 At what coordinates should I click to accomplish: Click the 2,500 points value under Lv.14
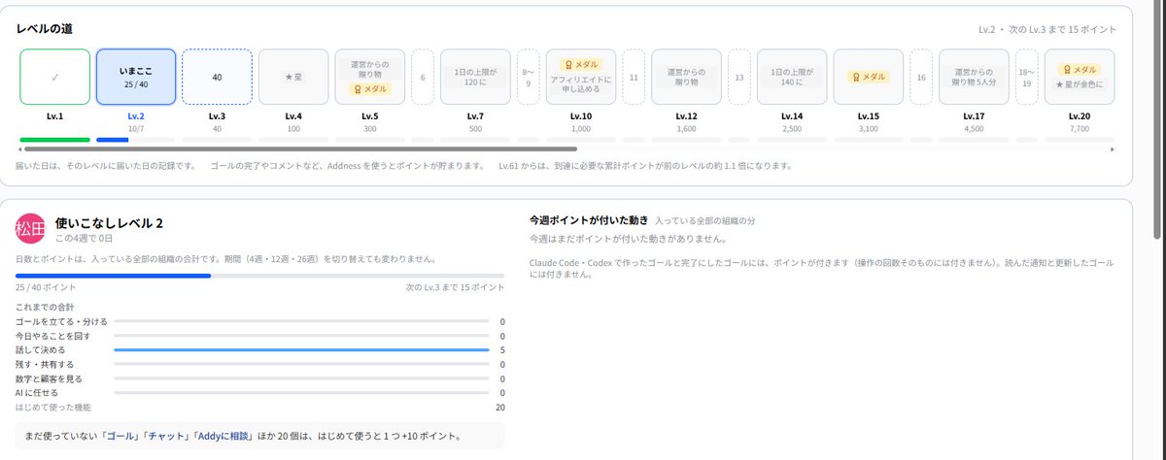(792, 127)
